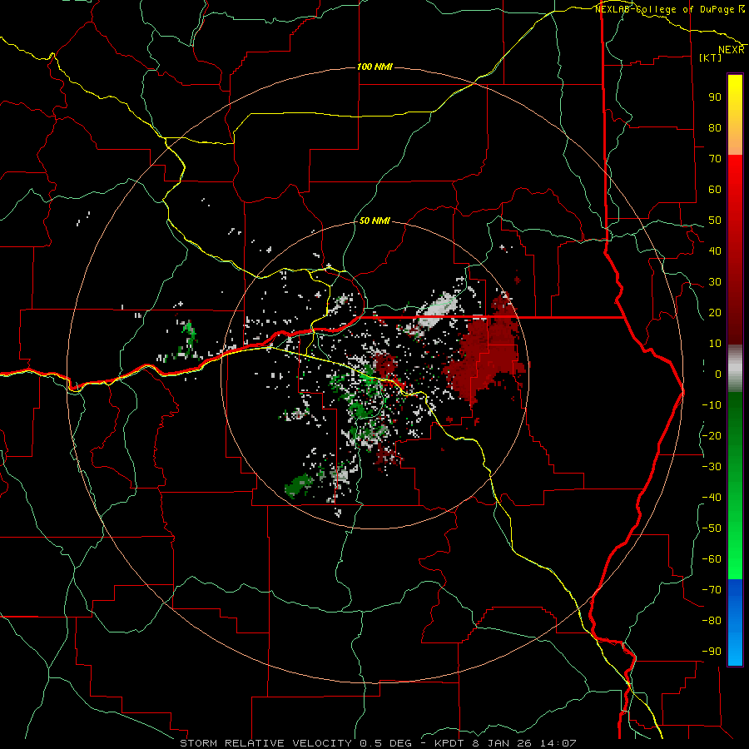This screenshot has width=749, height=749.
Task: Click the elongated white echo northeast of the radar
Action: tap(437, 310)
